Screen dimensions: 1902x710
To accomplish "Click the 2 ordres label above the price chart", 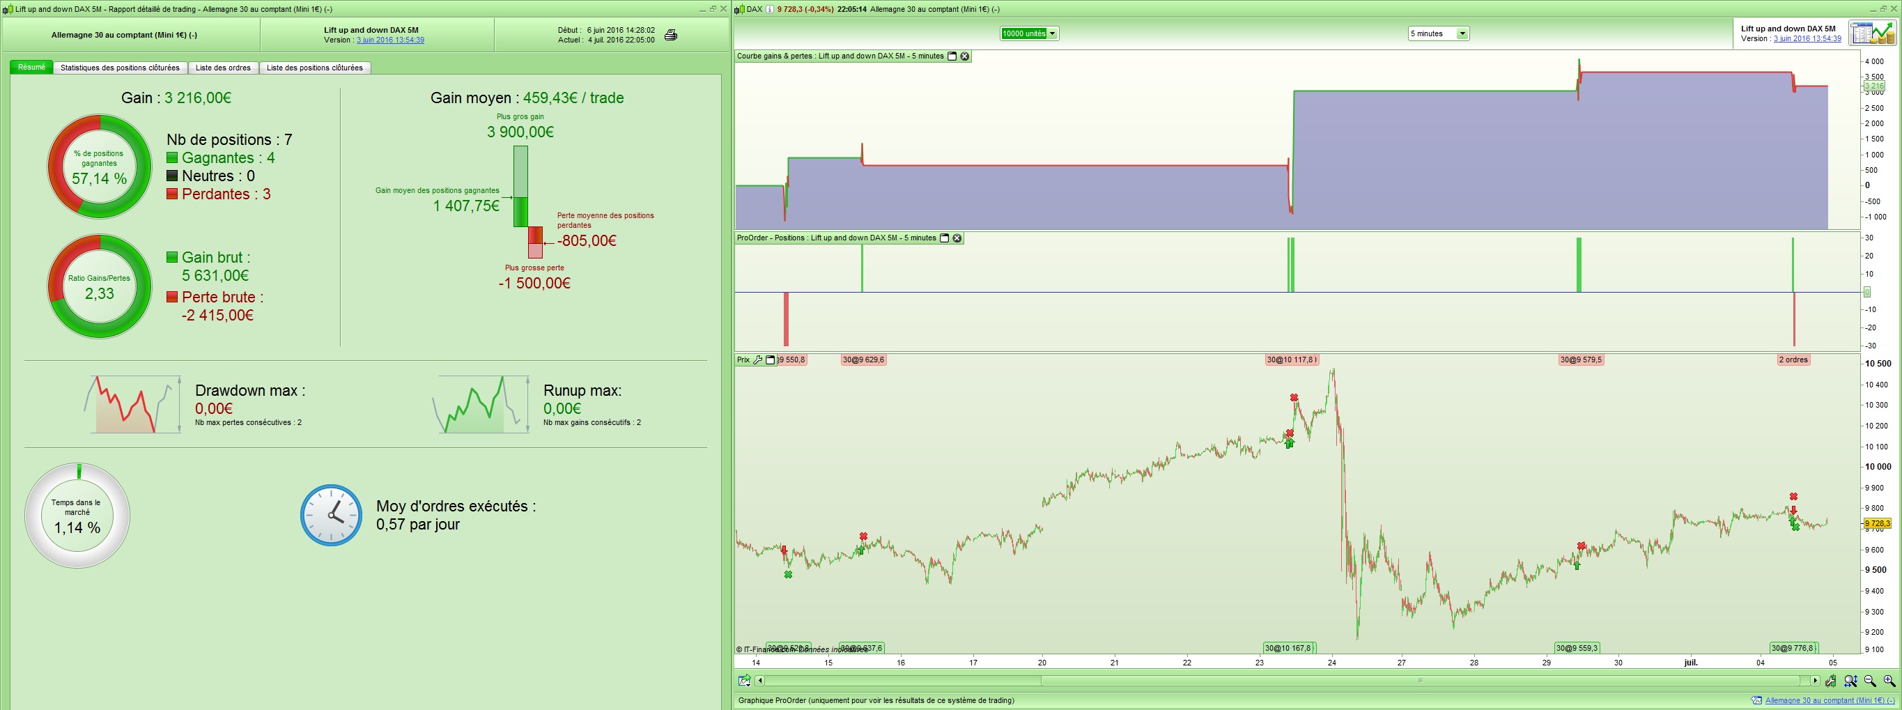I will pos(1793,360).
